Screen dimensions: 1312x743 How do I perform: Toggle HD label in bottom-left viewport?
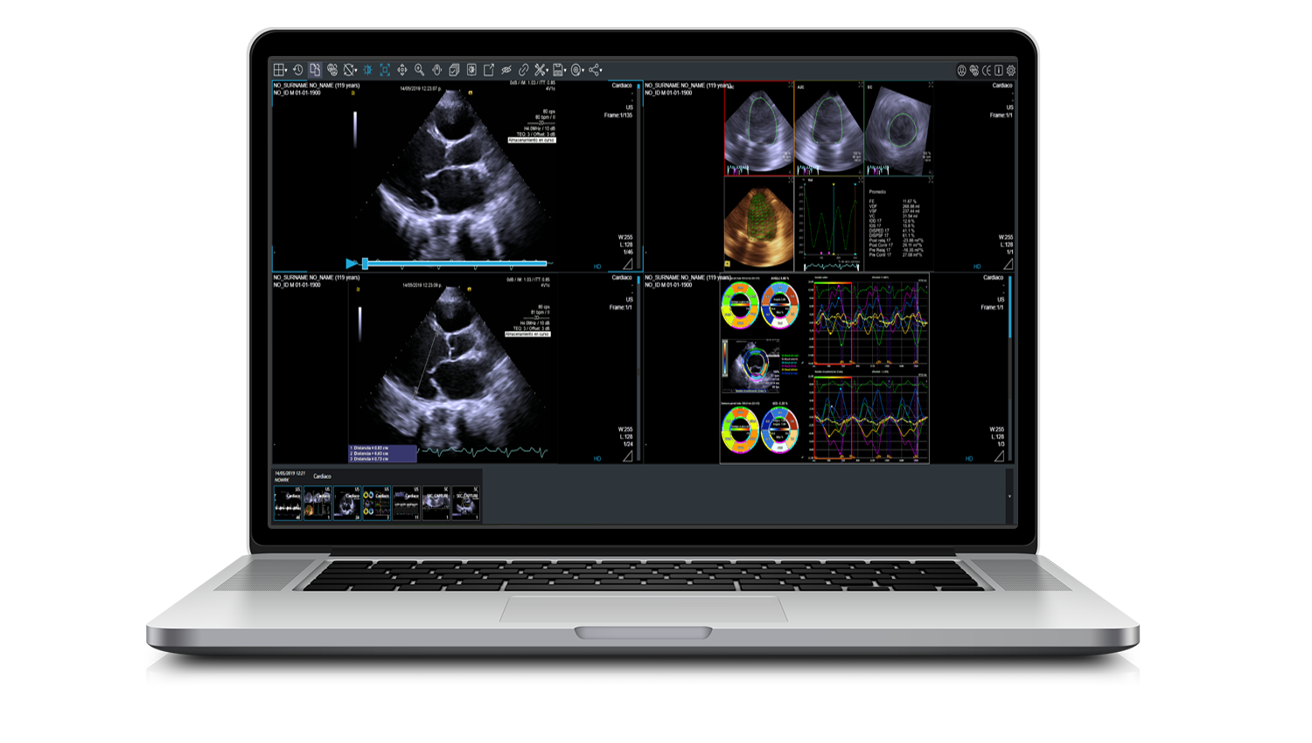click(597, 459)
